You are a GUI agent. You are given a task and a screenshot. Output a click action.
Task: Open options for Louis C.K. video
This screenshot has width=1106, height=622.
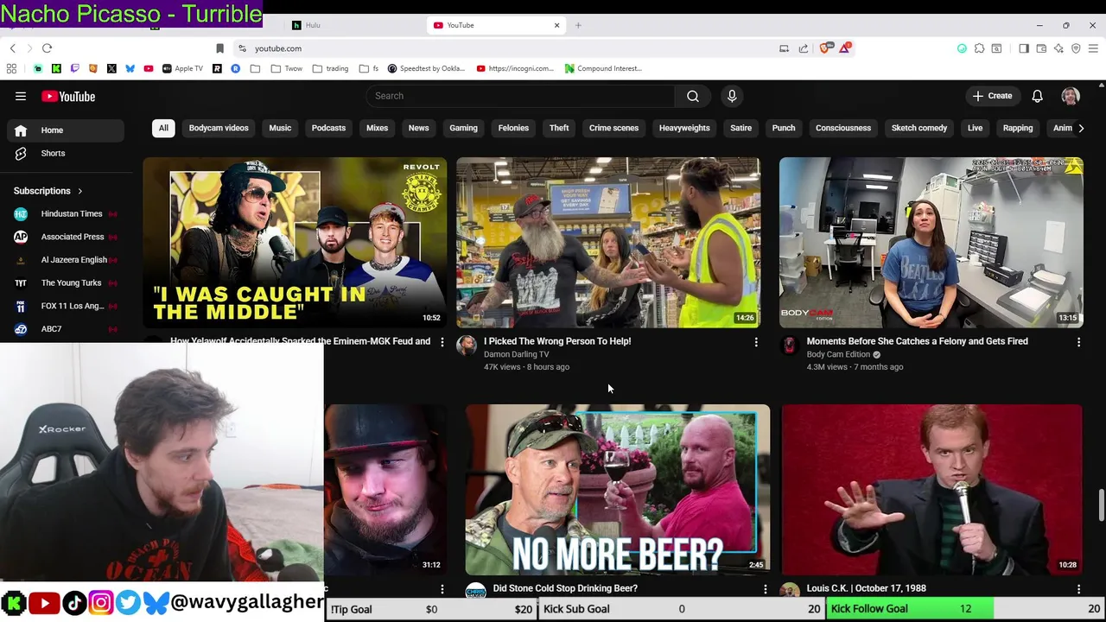tap(1078, 589)
